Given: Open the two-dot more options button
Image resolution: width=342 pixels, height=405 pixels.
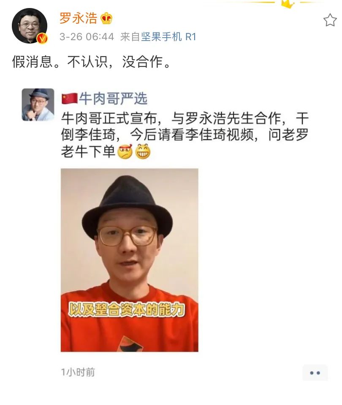Looking at the screenshot, I should pyautogui.click(x=315, y=373).
